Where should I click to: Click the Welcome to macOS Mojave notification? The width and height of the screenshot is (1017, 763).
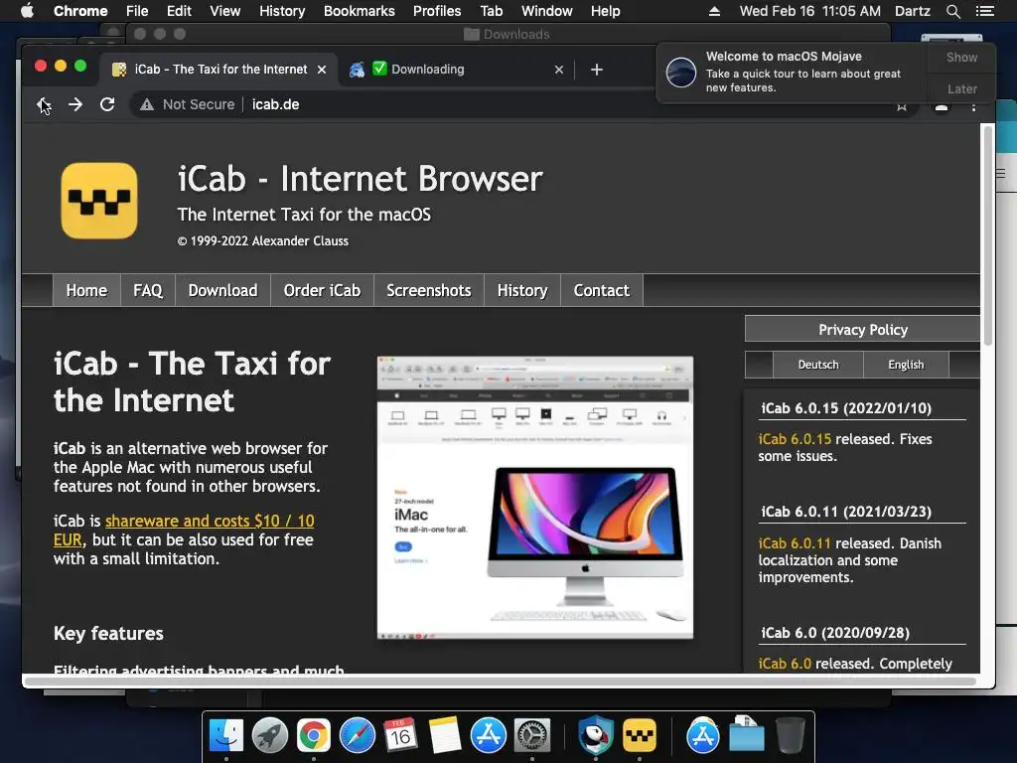tap(794, 72)
